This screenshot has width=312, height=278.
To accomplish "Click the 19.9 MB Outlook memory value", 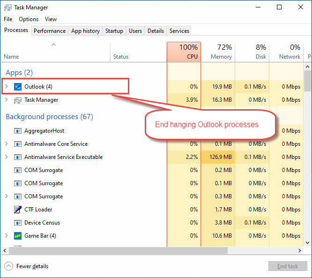I will point(222,87).
